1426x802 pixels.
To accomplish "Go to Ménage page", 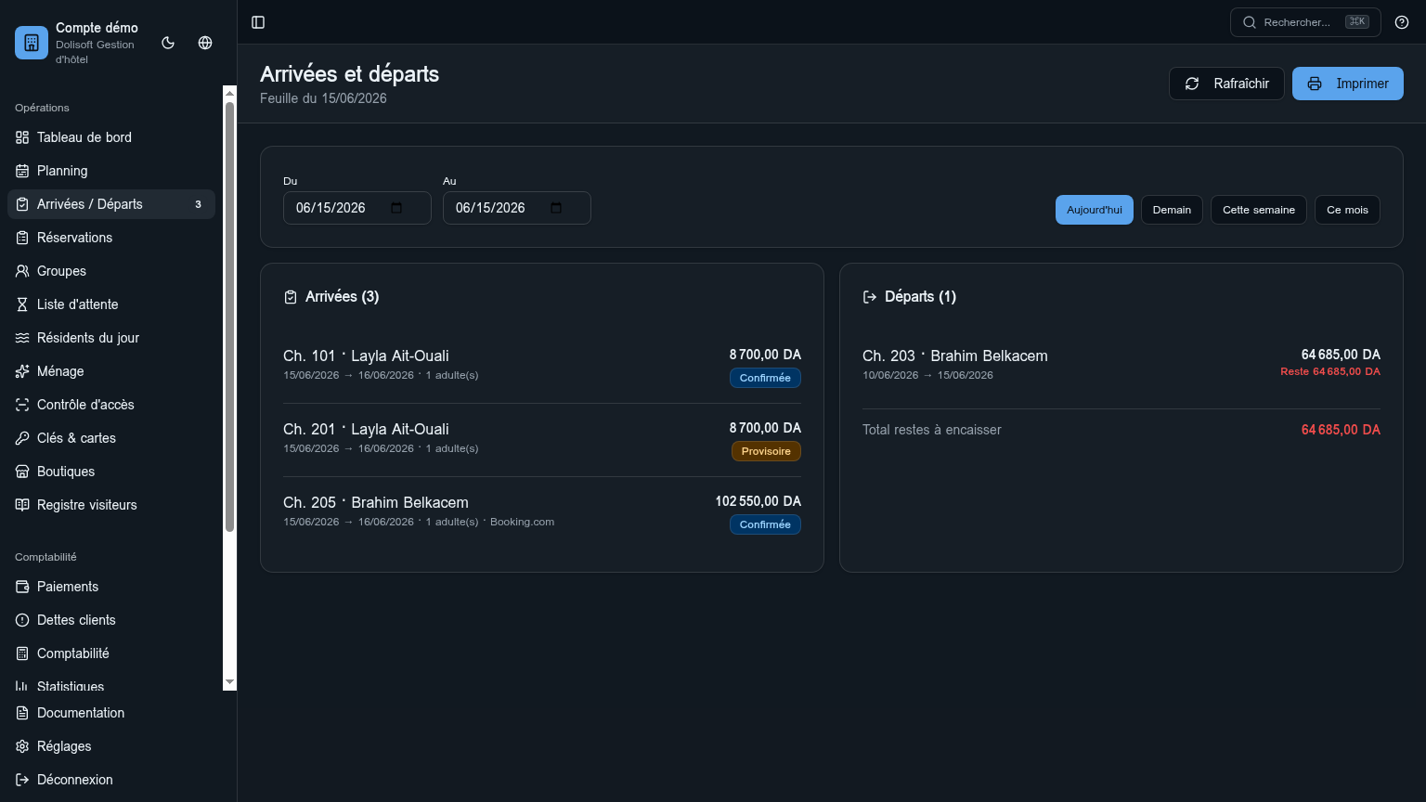I will tap(111, 371).
